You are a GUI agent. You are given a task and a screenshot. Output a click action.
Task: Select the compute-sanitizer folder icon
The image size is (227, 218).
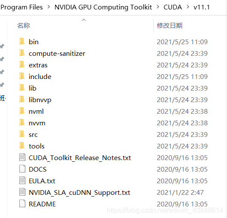tap(22, 53)
